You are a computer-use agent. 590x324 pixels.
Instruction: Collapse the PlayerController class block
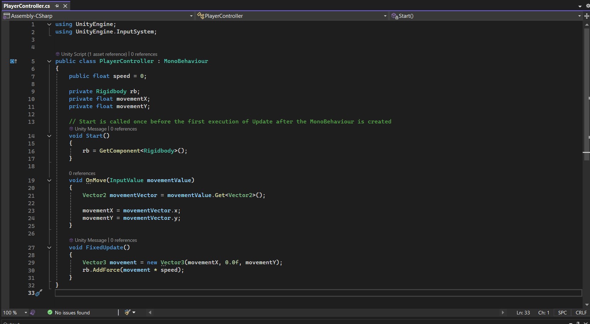(49, 61)
